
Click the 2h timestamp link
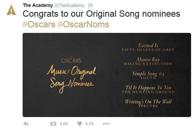(x=90, y=5)
